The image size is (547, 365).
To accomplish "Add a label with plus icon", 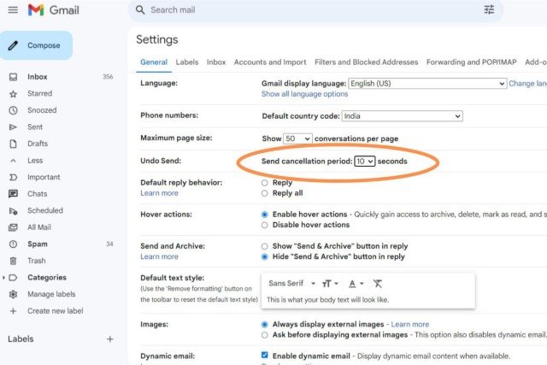I will click(110, 339).
